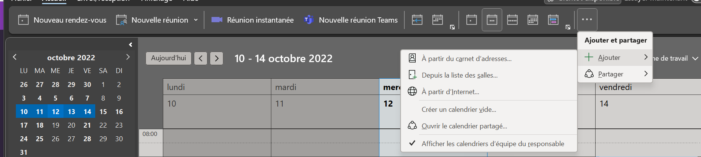Select October 21 in mini calendar
Screen dimensions: 701x157
pyautogui.click(x=87, y=125)
